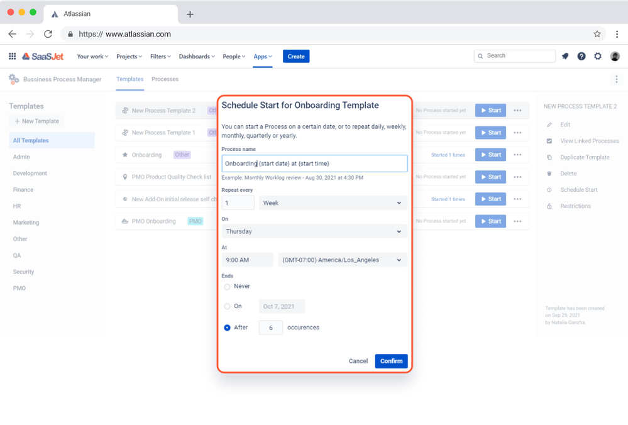Viewport: 628px width, 425px height.
Task: Expand the Apps menu
Action: (x=263, y=57)
